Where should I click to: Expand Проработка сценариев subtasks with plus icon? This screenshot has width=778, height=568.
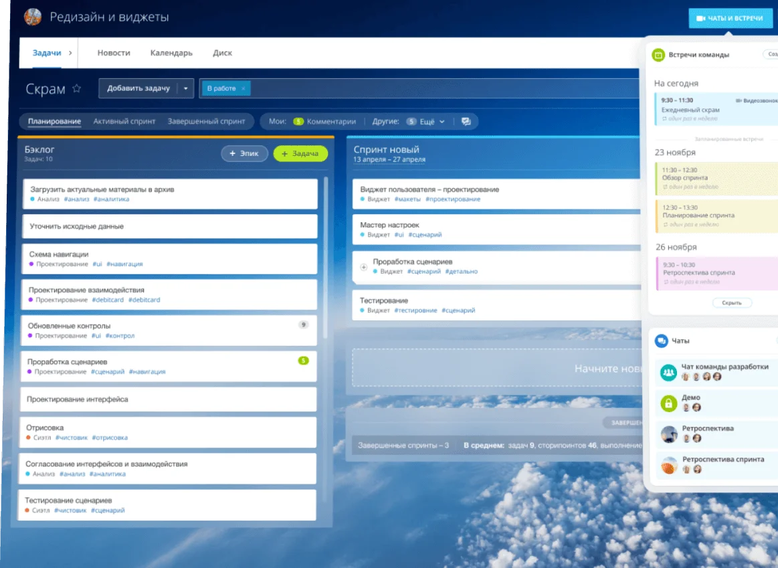click(364, 267)
